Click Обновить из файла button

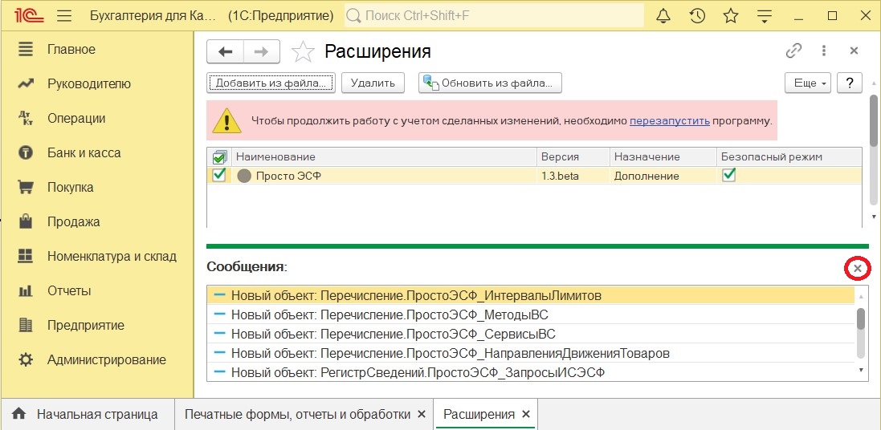[x=490, y=83]
